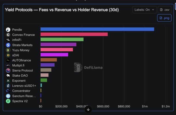Click the brown AUTOfinance bar

[x=49, y=60]
